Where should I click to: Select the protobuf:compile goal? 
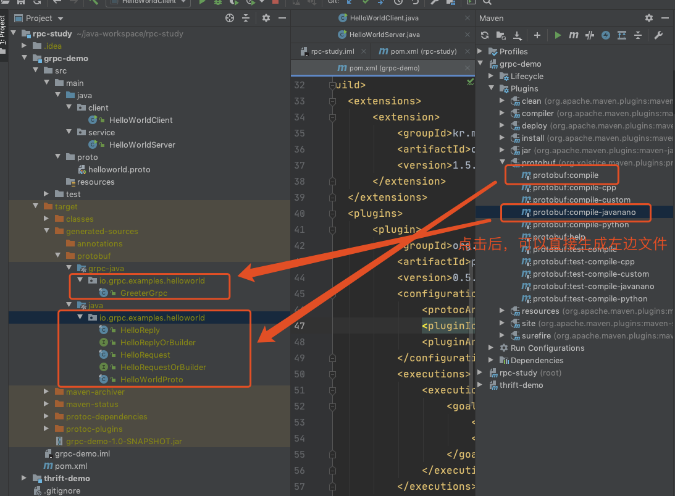[x=565, y=175]
